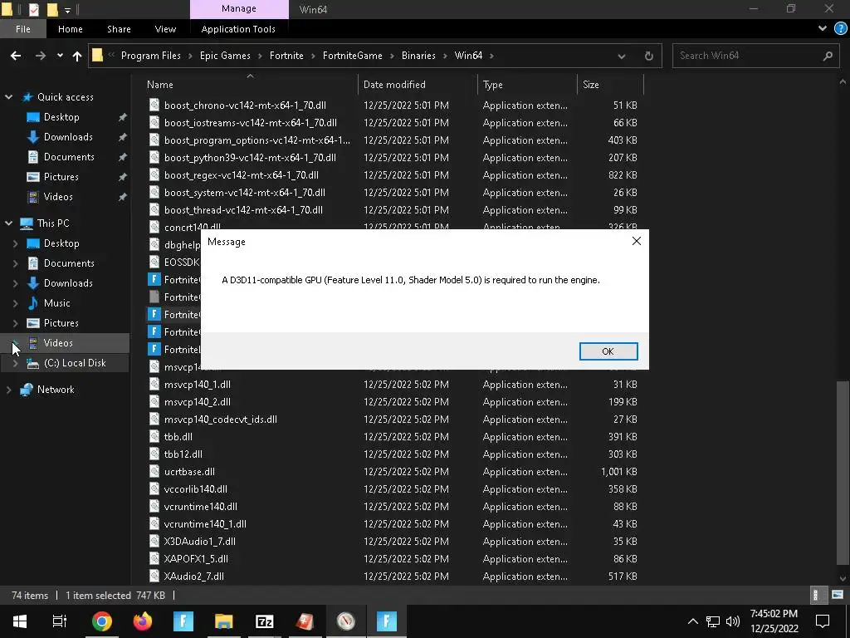Open 7-Zip from the taskbar

[x=264, y=621]
